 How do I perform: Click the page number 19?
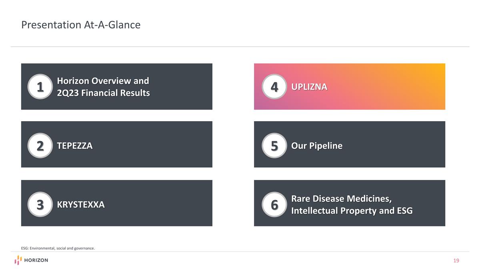click(456, 261)
